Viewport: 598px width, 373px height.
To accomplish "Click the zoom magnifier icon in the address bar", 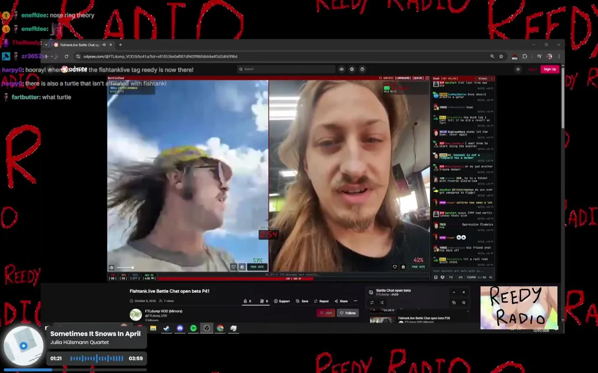I will pyautogui.click(x=492, y=56).
